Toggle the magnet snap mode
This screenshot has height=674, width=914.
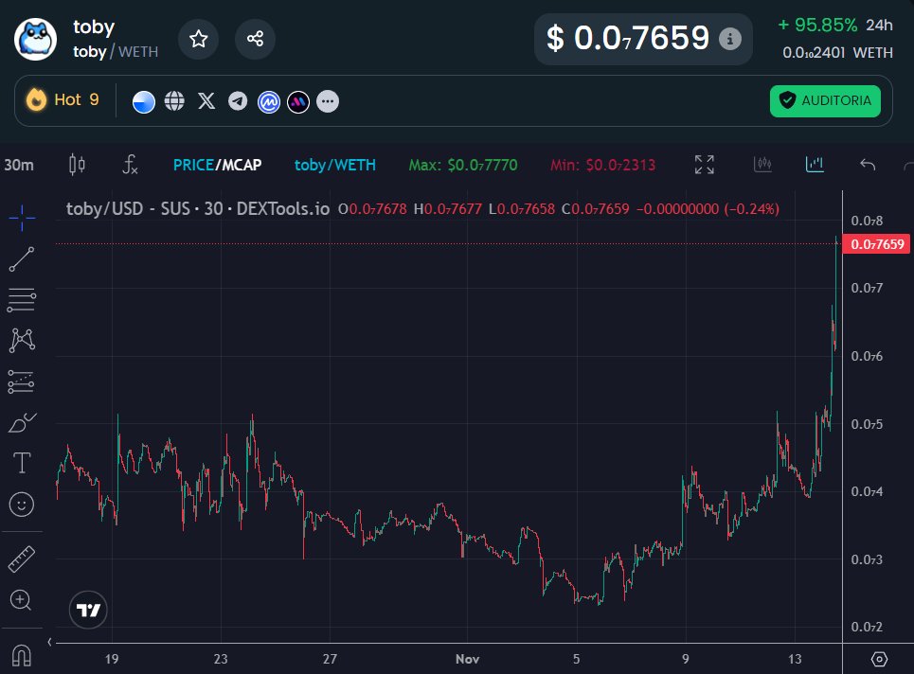coord(22,655)
